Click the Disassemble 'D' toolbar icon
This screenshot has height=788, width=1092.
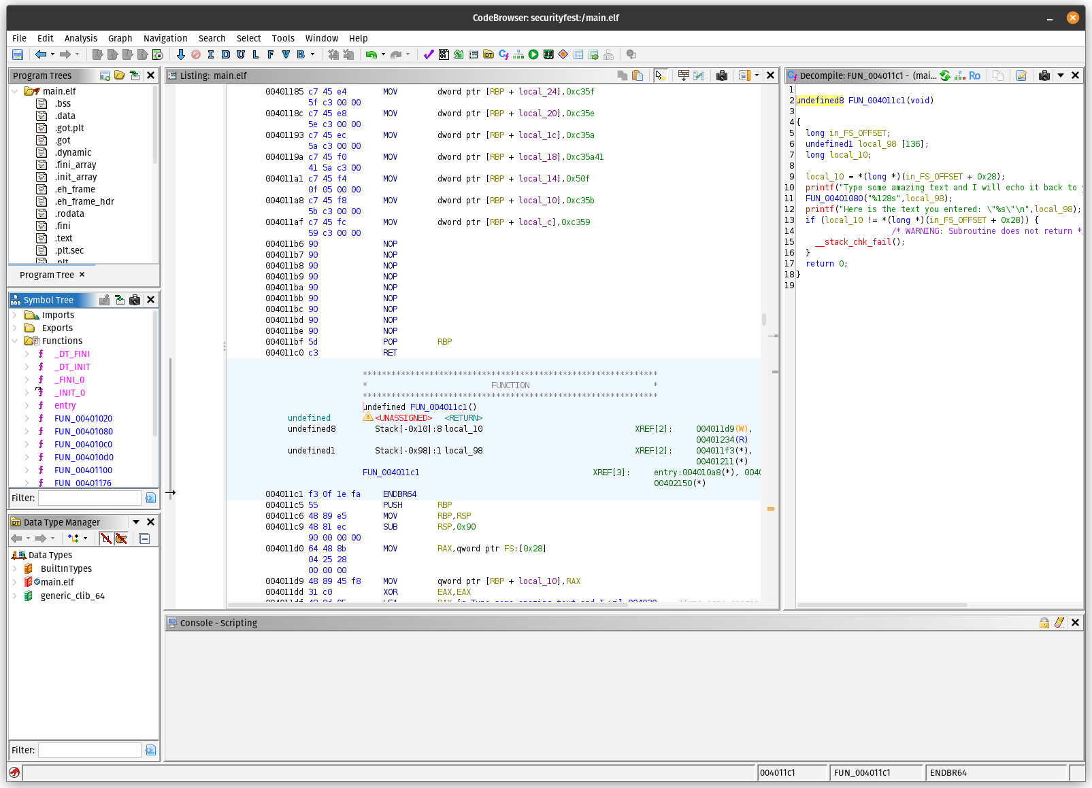pyautogui.click(x=226, y=54)
